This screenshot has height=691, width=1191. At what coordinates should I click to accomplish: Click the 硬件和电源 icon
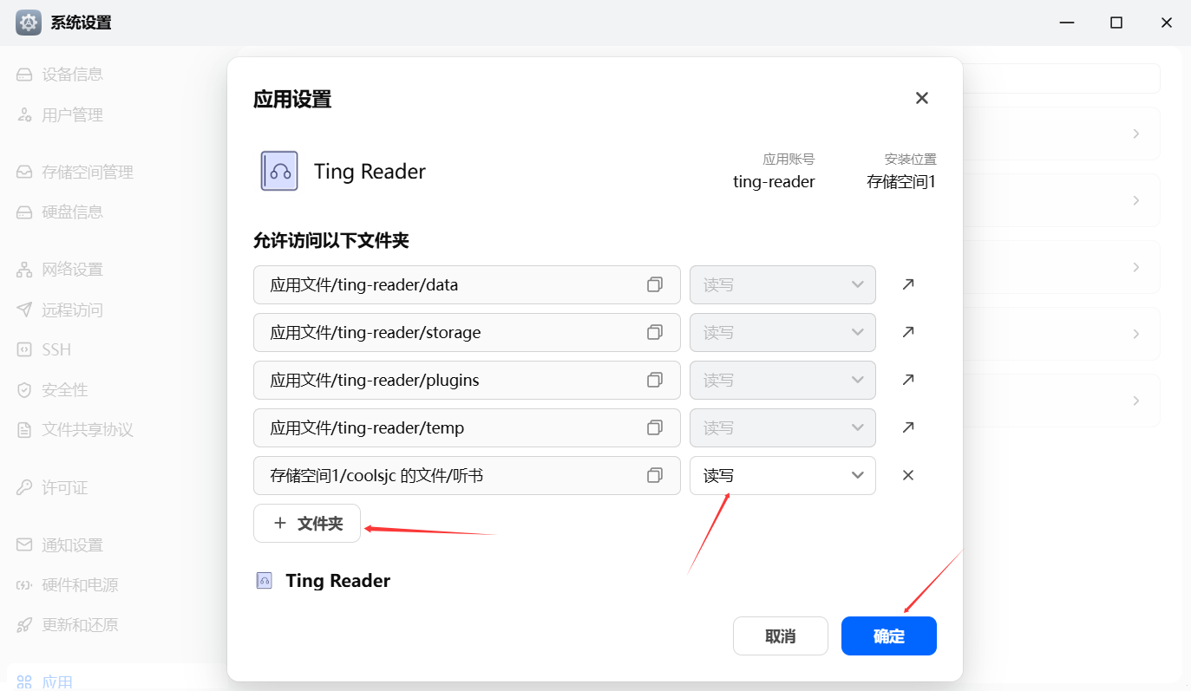point(24,585)
